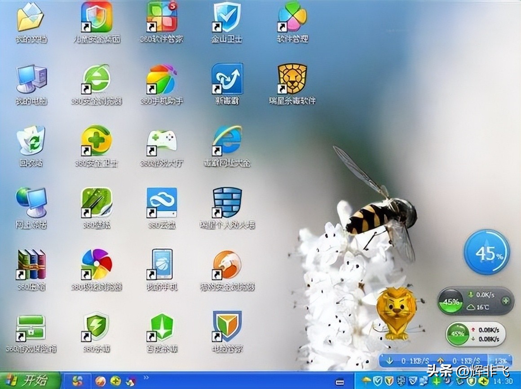Screen dimensions: 521x389
Task: Click the blue 45% rocket accelerator ball
Action: pos(487,252)
